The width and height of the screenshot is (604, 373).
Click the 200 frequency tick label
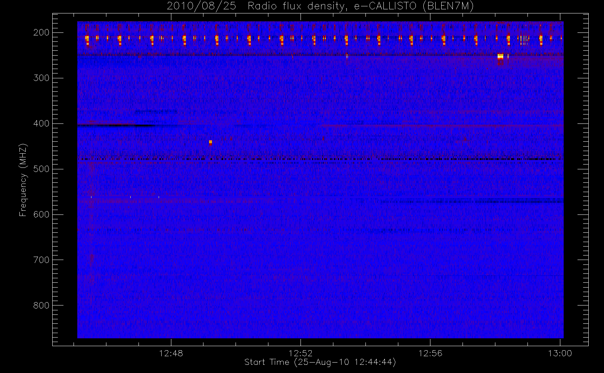(41, 32)
